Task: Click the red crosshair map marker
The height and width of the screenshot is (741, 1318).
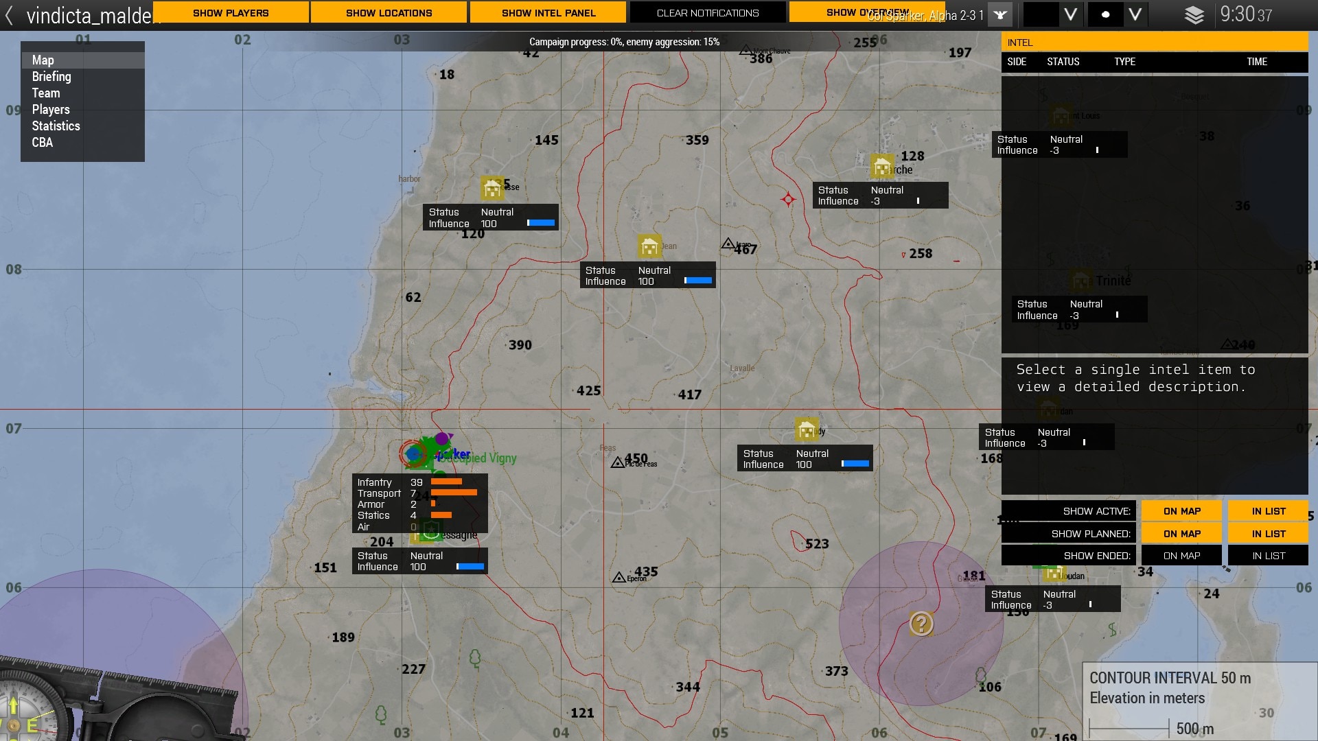Action: 788,199
